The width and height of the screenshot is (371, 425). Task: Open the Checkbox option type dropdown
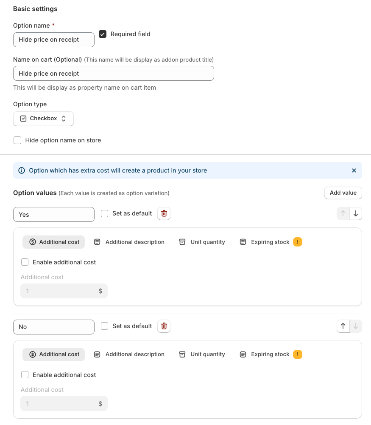(43, 119)
